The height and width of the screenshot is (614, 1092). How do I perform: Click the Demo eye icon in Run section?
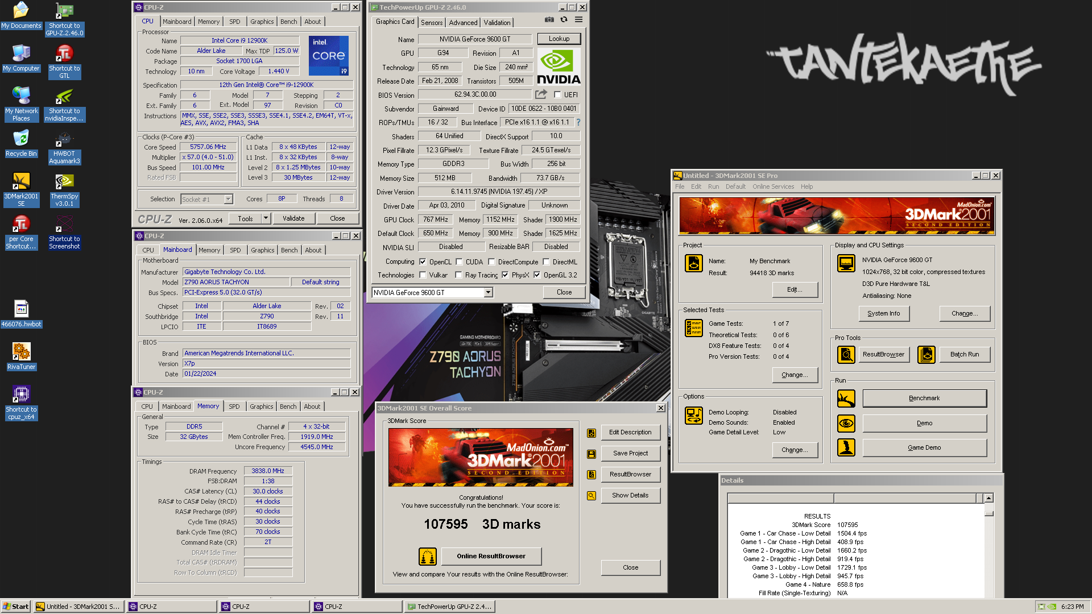pos(846,423)
